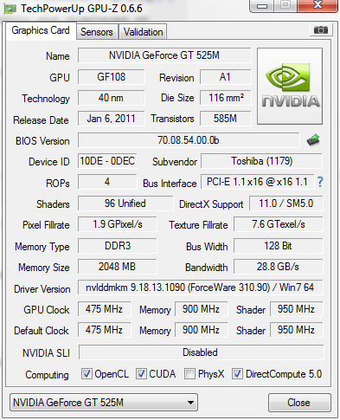340x420 pixels.
Task: Click the Driver Version field
Action: pyautogui.click(x=200, y=288)
